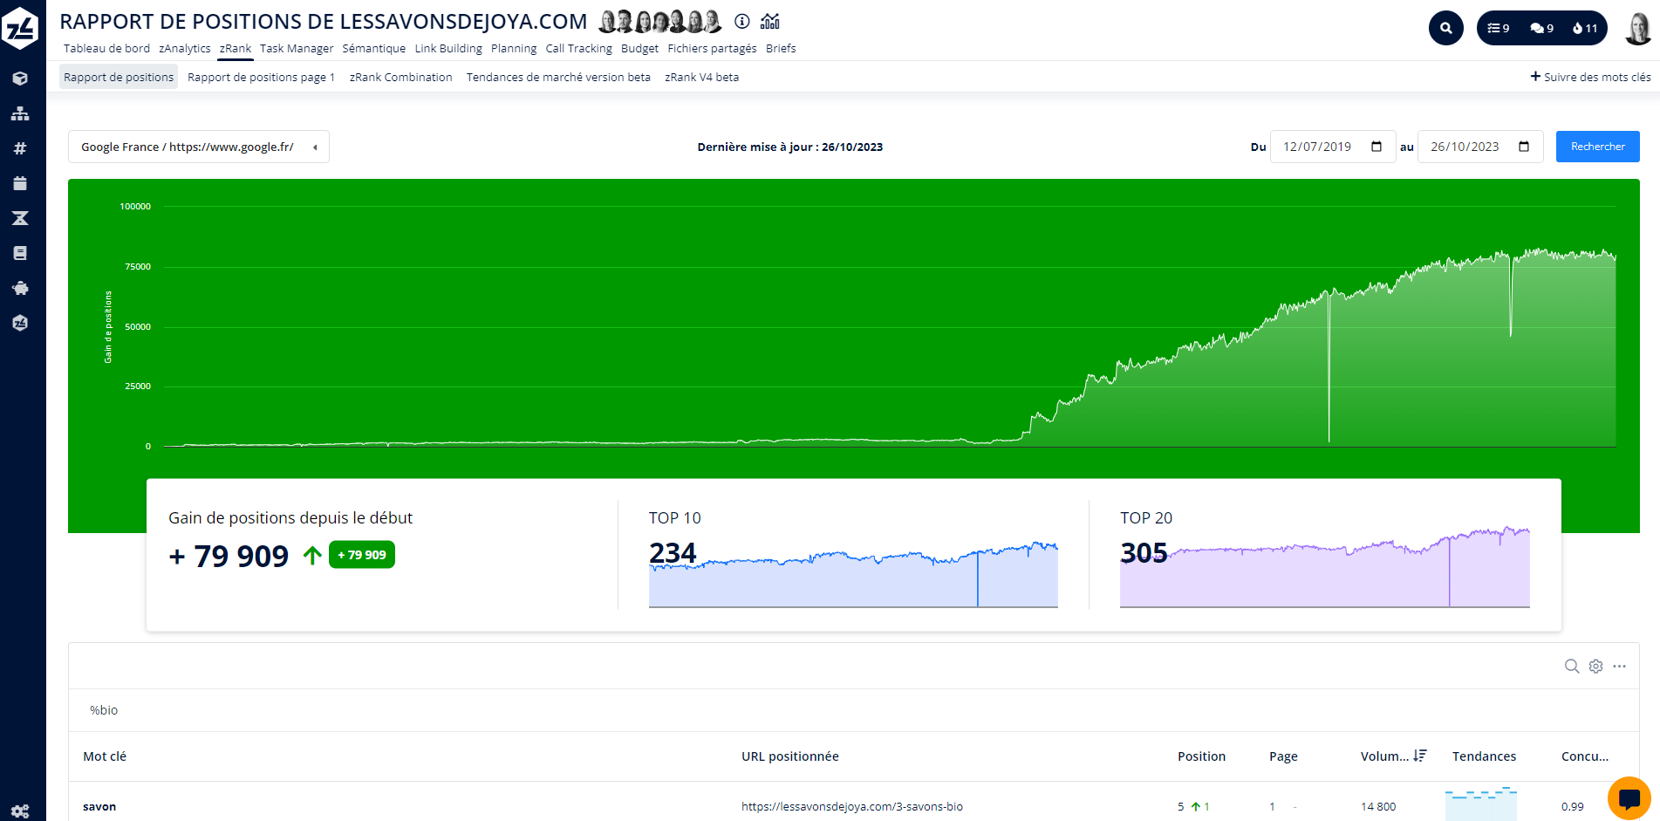Click the chart icon beside the title
This screenshot has height=821, width=1660.
(770, 21)
